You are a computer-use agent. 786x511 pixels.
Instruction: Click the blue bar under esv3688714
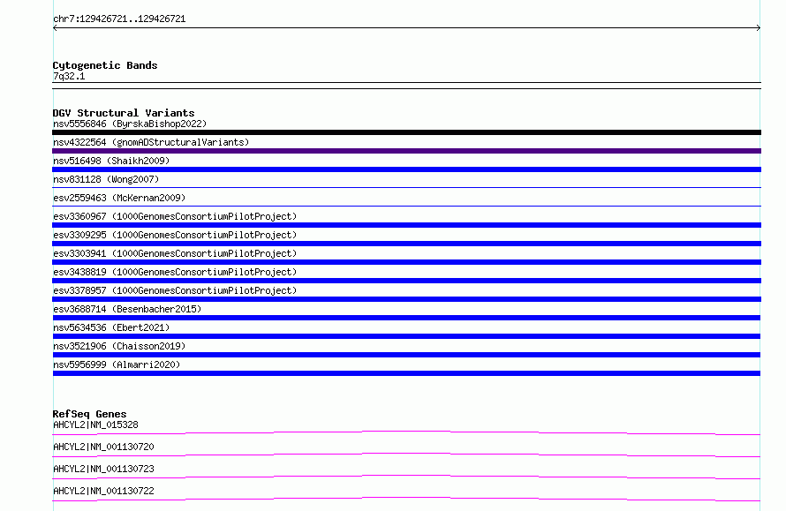click(406, 318)
